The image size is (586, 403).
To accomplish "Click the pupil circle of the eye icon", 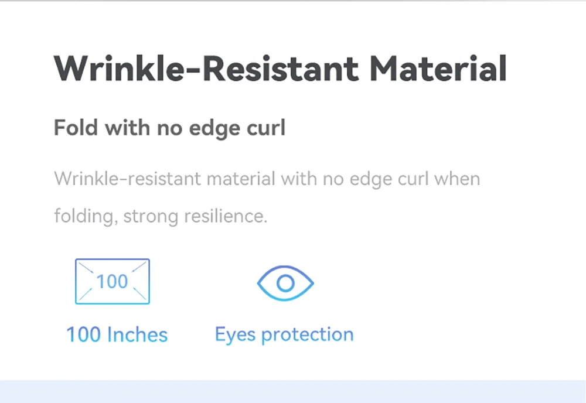I will [285, 284].
